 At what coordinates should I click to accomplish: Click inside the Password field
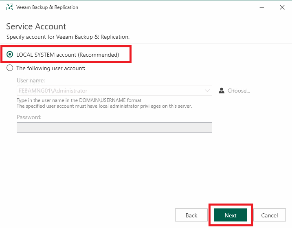(x=114, y=127)
